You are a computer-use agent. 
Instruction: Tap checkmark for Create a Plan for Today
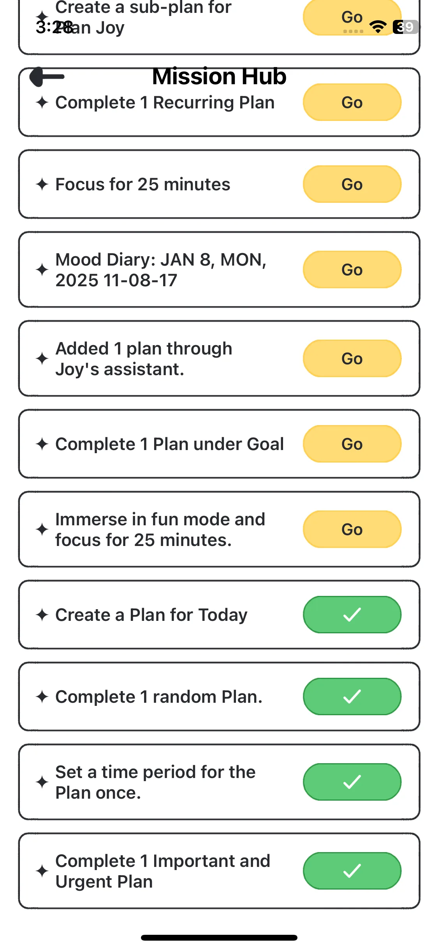(352, 615)
